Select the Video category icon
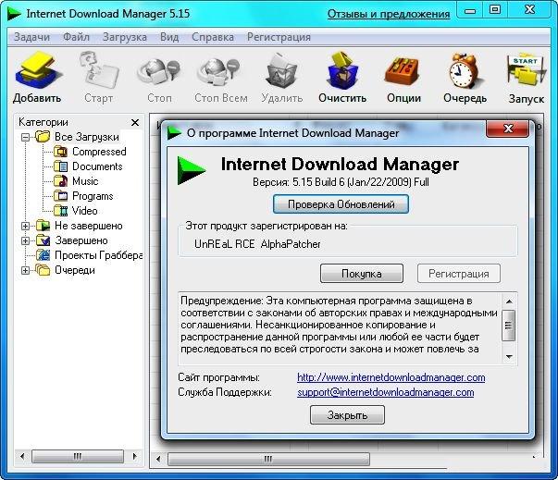The image size is (558, 480). point(61,211)
